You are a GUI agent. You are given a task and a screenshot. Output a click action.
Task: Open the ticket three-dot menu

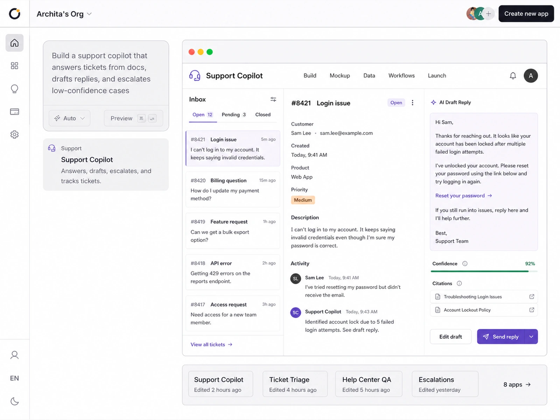[413, 103]
